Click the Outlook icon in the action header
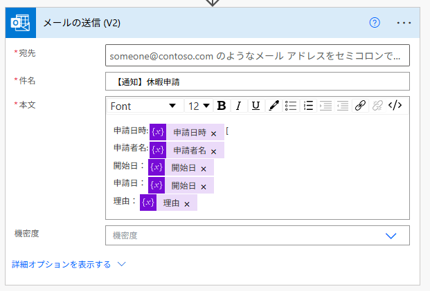Viewport: 430px width, 291px height. click(x=21, y=23)
